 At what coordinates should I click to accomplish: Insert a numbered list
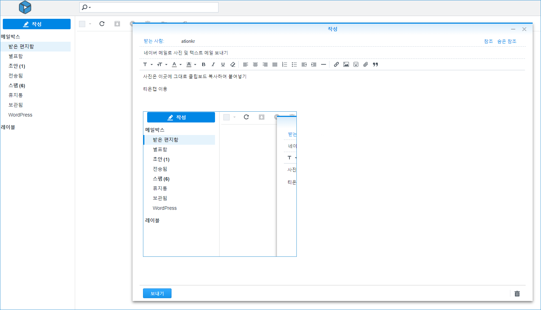click(x=285, y=64)
